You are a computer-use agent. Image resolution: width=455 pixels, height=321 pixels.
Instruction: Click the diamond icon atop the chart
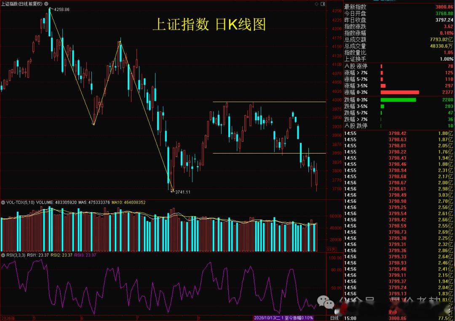pos(316,4)
